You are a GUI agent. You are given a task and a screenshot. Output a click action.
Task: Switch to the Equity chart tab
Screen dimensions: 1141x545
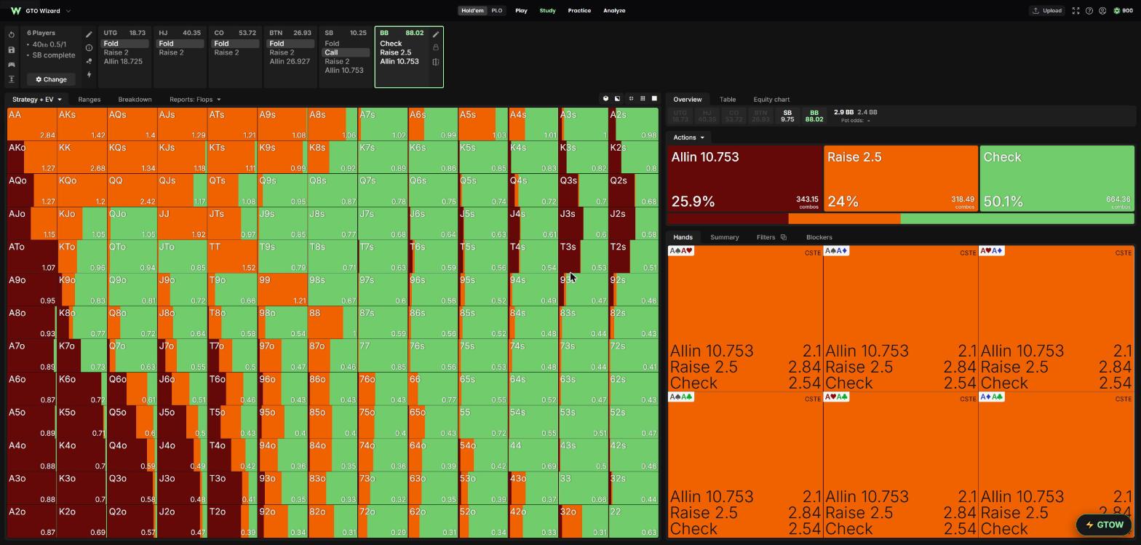[771, 99]
